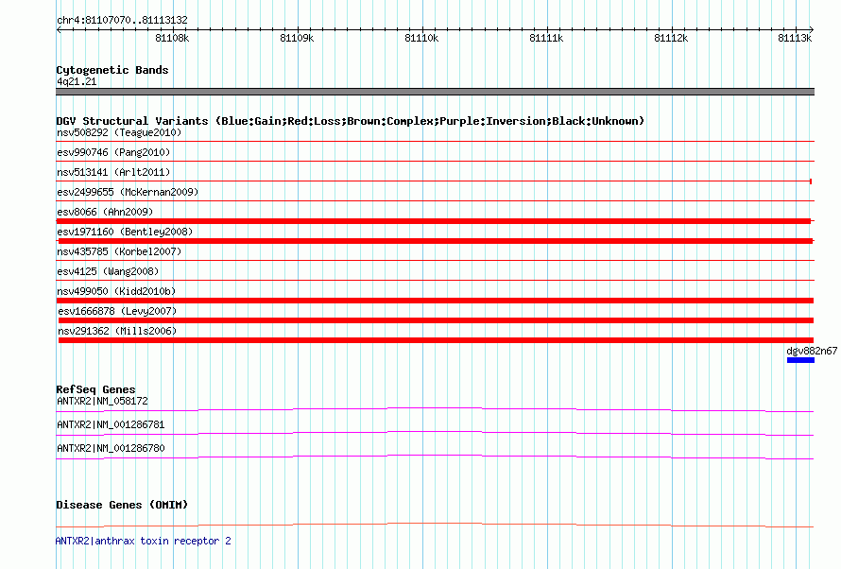
Task: Select nsv291362 (Mills2006) label
Action: (117, 331)
